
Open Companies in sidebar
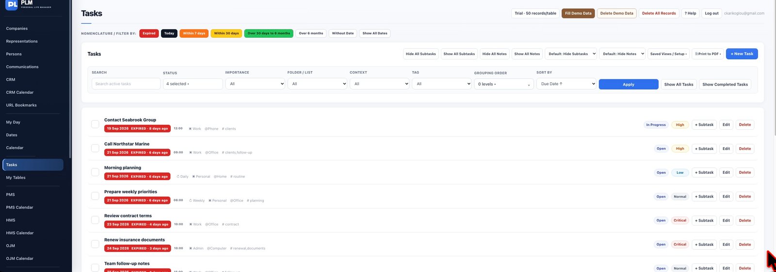click(x=17, y=29)
